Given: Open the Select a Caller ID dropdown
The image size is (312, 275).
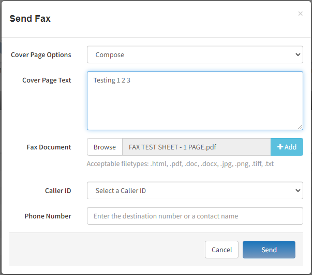Looking at the screenshot, I should pyautogui.click(x=195, y=190).
